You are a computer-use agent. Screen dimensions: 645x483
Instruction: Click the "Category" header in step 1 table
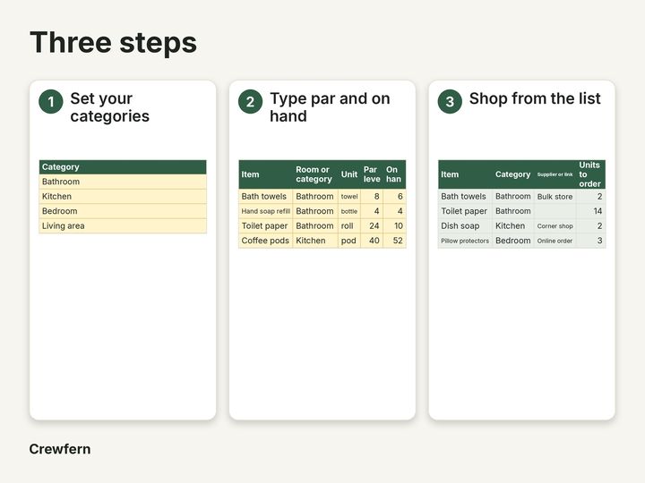click(x=123, y=167)
